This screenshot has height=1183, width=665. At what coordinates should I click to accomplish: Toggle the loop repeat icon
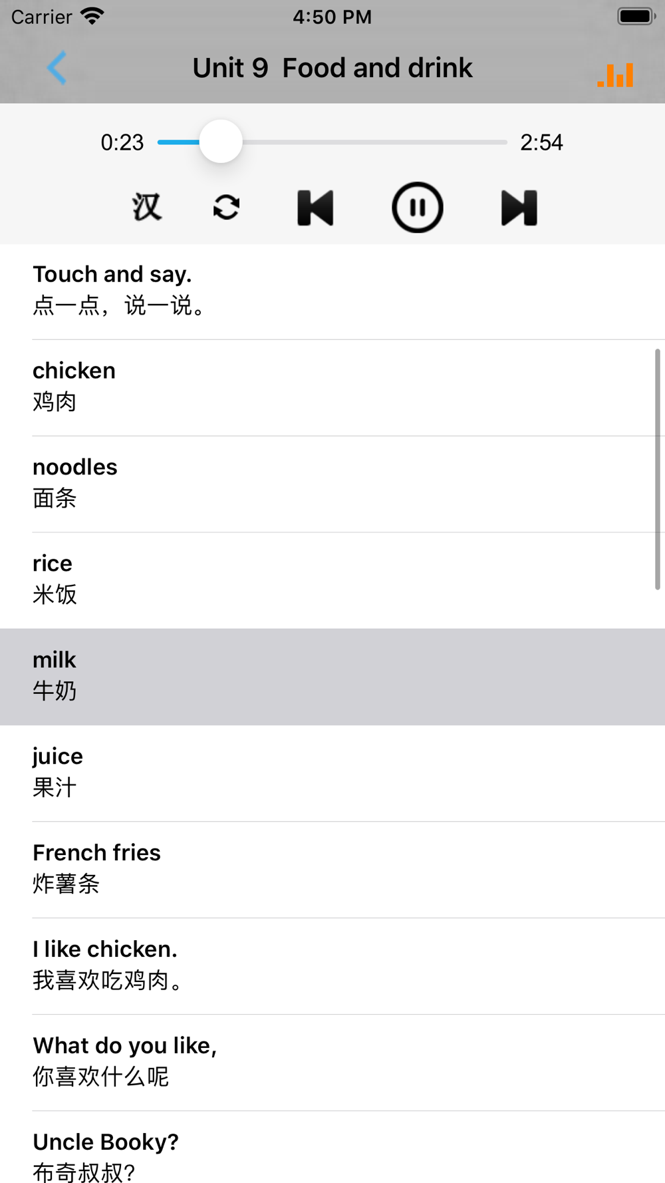227,208
